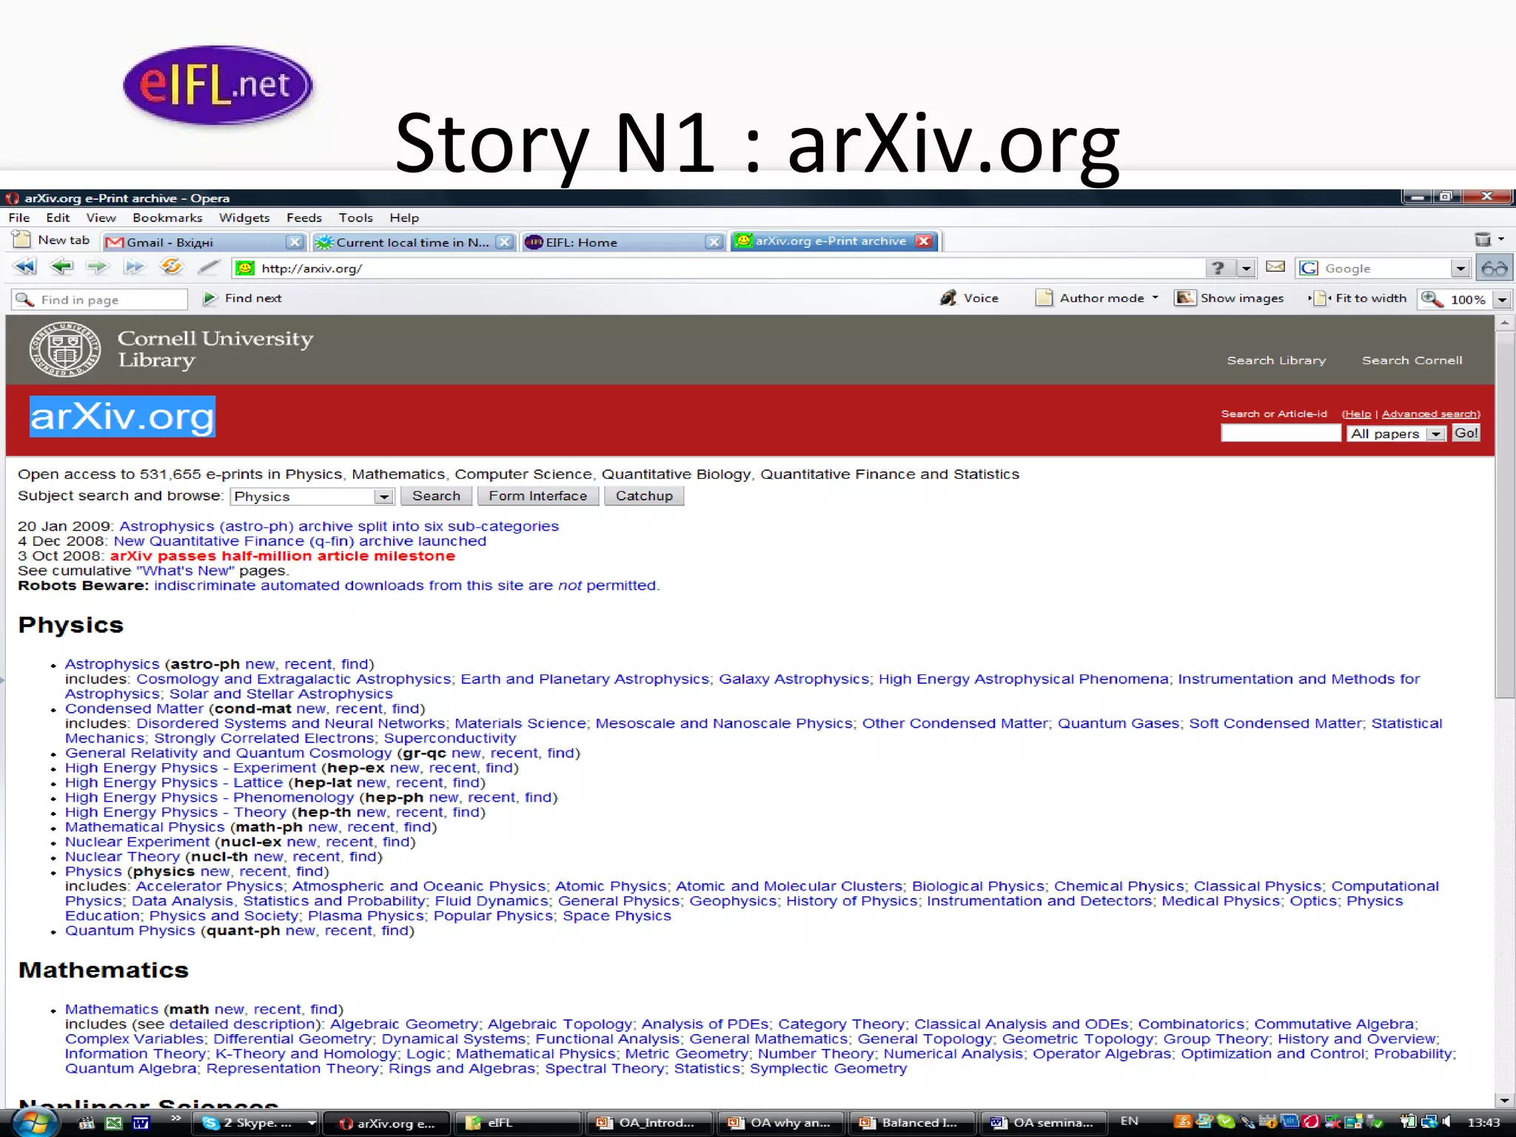Click the envelope mail icon in toolbar
The width and height of the screenshot is (1516, 1137).
[x=1275, y=266]
